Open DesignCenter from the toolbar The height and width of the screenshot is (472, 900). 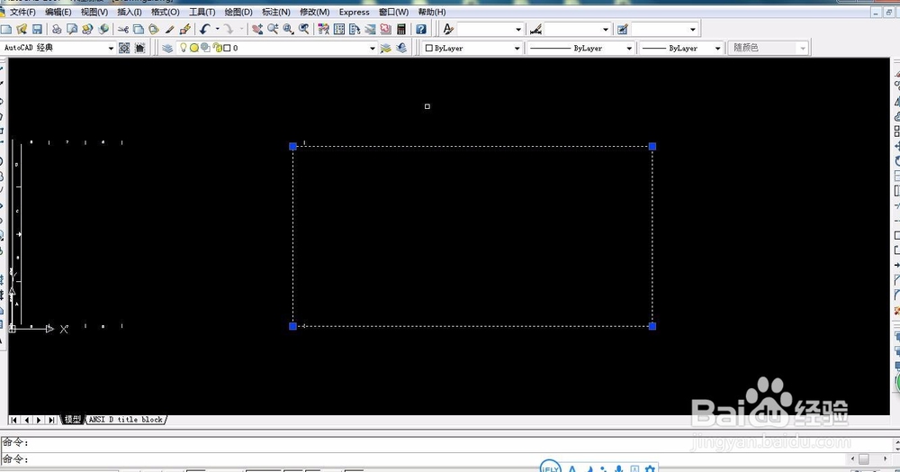point(339,29)
